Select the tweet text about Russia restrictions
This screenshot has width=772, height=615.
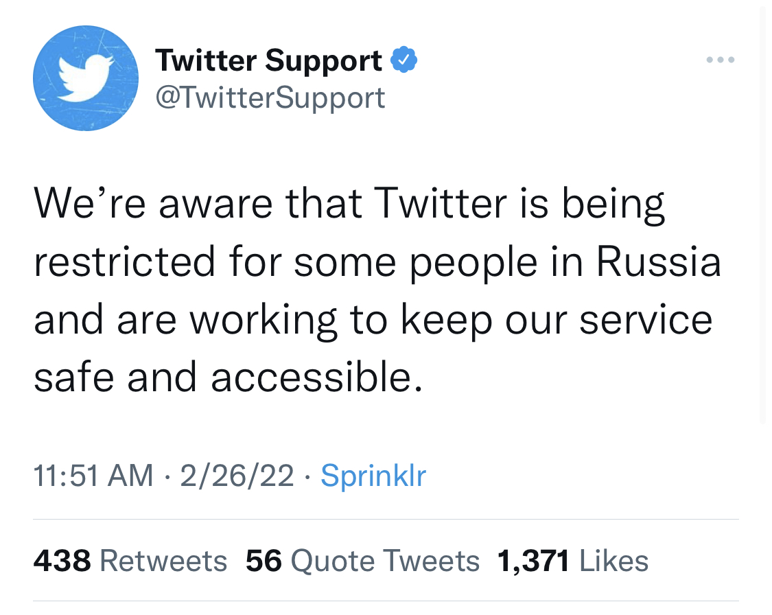[377, 290]
